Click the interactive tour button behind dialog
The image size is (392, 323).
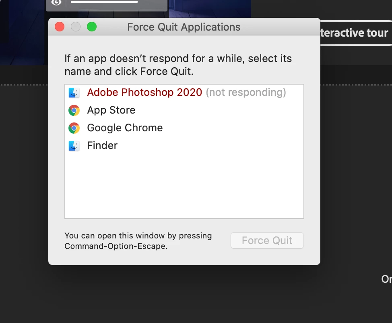coord(356,33)
